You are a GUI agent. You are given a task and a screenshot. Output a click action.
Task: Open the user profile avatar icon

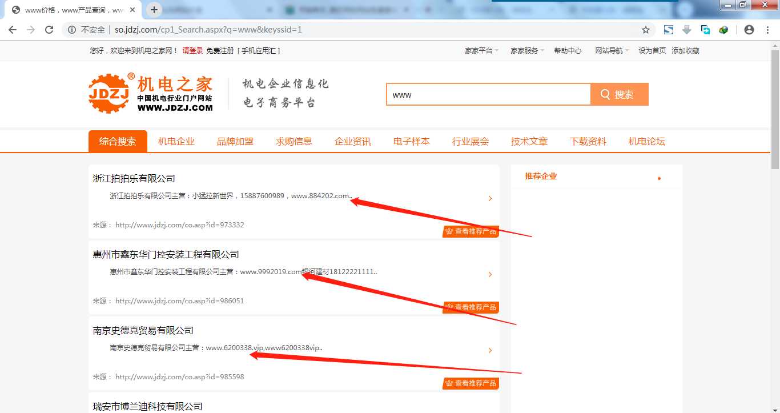749,30
